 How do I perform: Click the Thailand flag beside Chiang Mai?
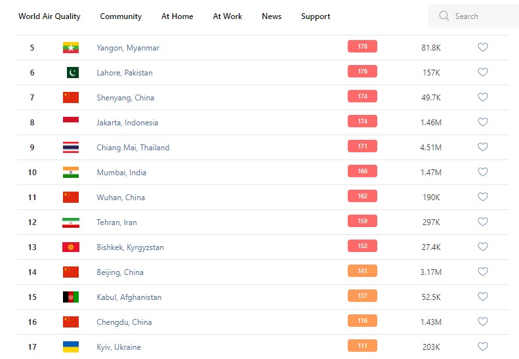(x=71, y=148)
